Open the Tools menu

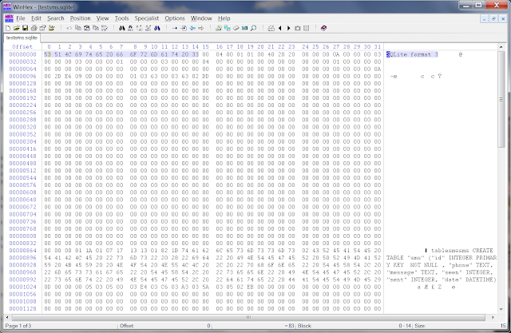point(121,18)
